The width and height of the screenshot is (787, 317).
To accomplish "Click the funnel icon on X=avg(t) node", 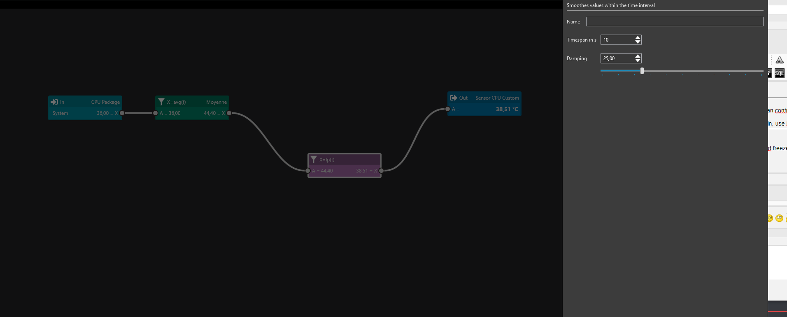I will click(x=161, y=102).
